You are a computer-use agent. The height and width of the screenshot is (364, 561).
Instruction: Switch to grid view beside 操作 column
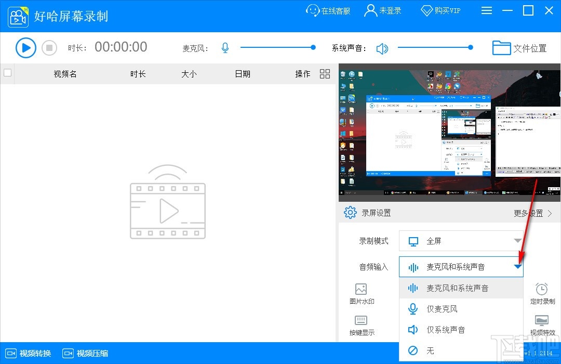325,73
